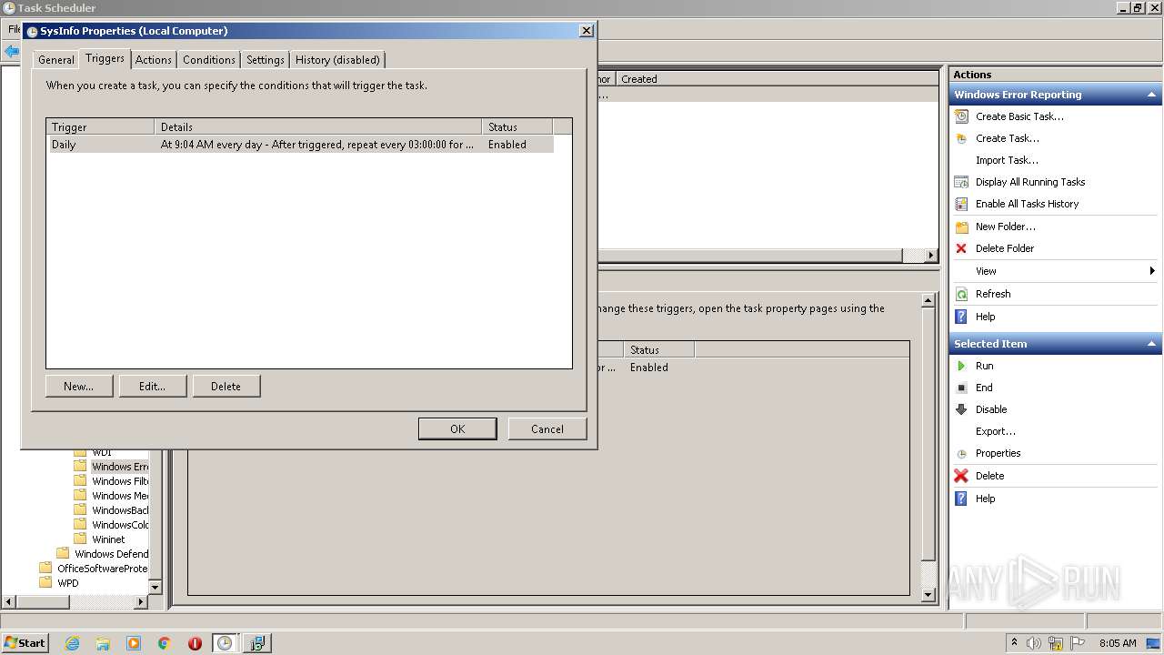The width and height of the screenshot is (1164, 655).
Task: Collapse the Windows Error Reporting section
Action: click(1152, 95)
